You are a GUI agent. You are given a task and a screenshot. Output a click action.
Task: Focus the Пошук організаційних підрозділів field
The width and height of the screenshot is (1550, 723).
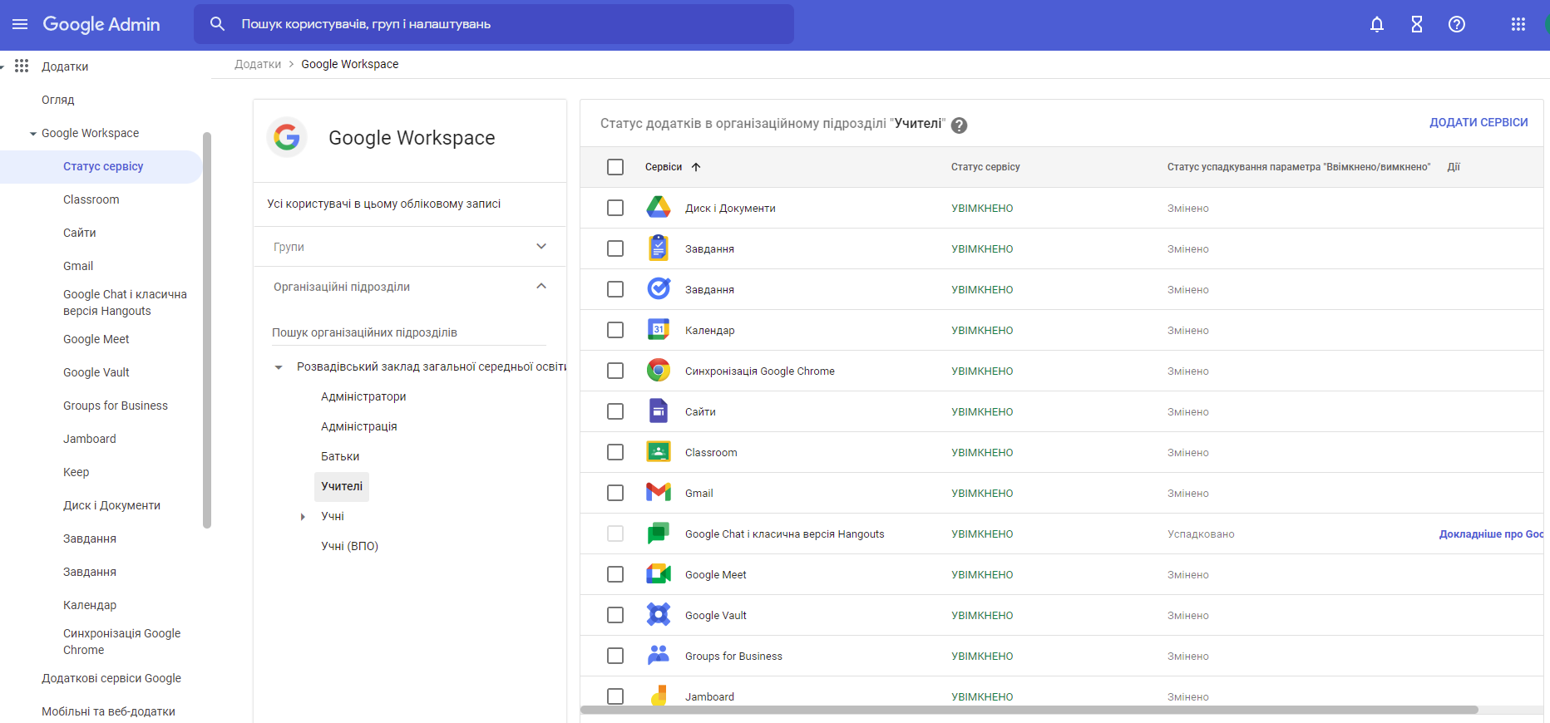(409, 332)
